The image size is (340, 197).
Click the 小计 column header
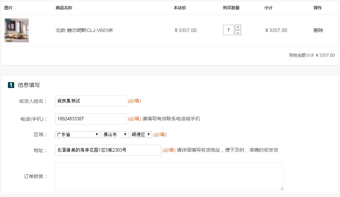[x=268, y=8]
